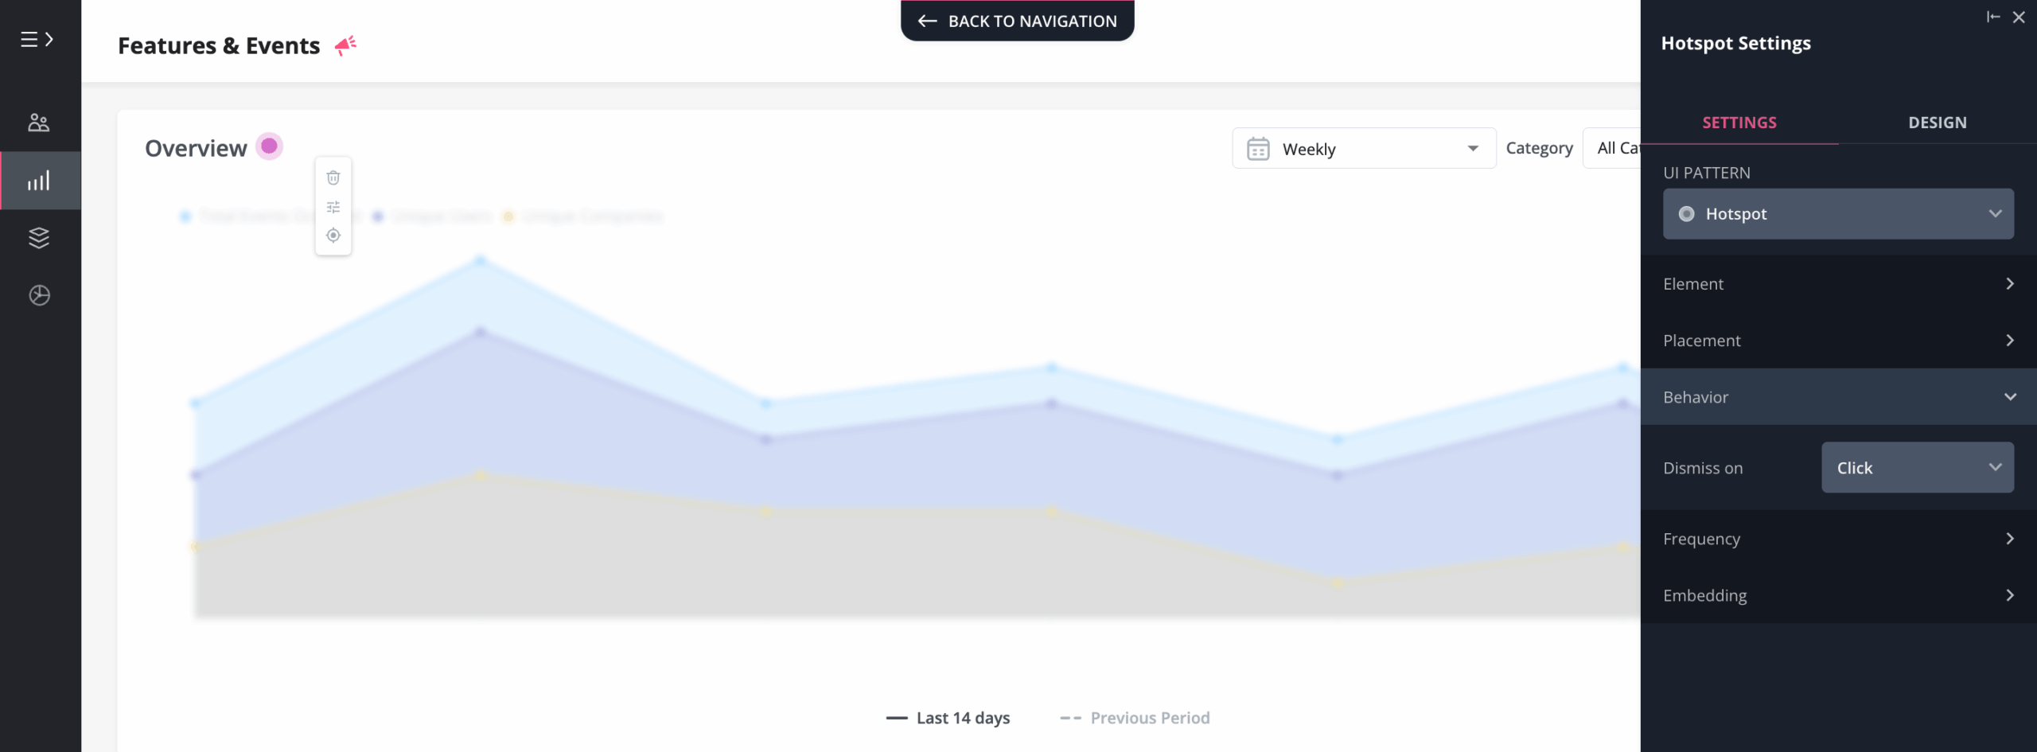This screenshot has width=2037, height=752.
Task: Click the target reselect element icon
Action: click(333, 236)
